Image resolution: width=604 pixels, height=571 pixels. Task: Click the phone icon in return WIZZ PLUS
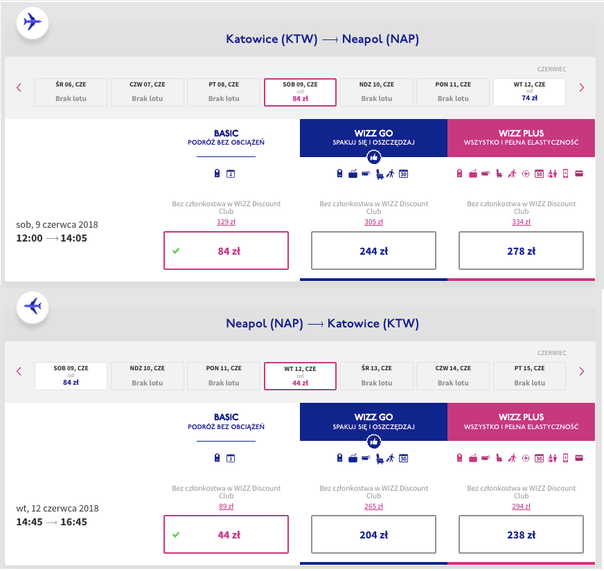(565, 457)
